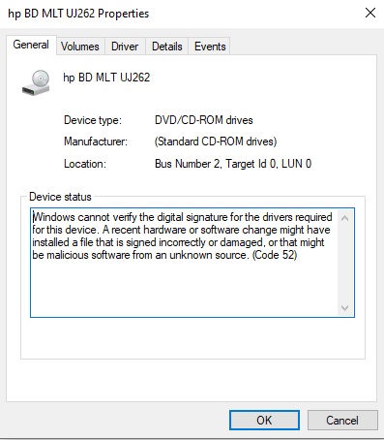The image size is (384, 440).
Task: Open the Volumes tab
Action: (80, 47)
